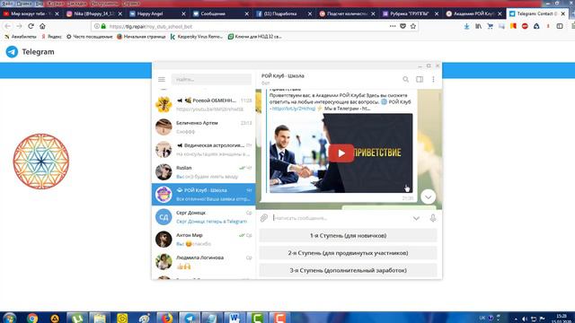Click the browser forward arrow

point(20,26)
